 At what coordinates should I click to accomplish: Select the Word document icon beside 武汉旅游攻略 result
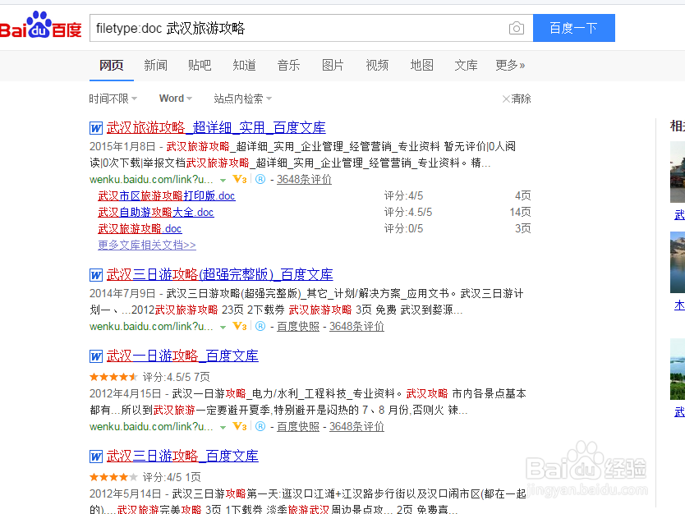pyautogui.click(x=96, y=127)
